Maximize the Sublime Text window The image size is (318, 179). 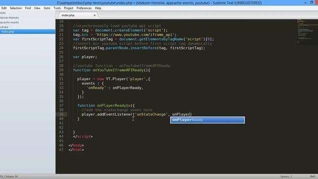(x=312, y=2)
